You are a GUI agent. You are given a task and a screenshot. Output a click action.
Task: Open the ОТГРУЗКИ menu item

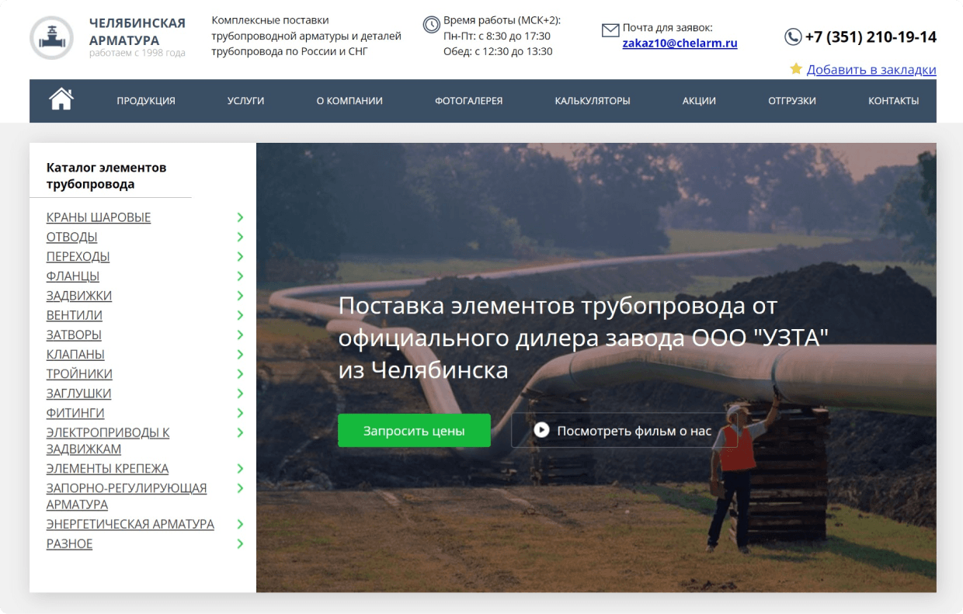click(x=792, y=101)
